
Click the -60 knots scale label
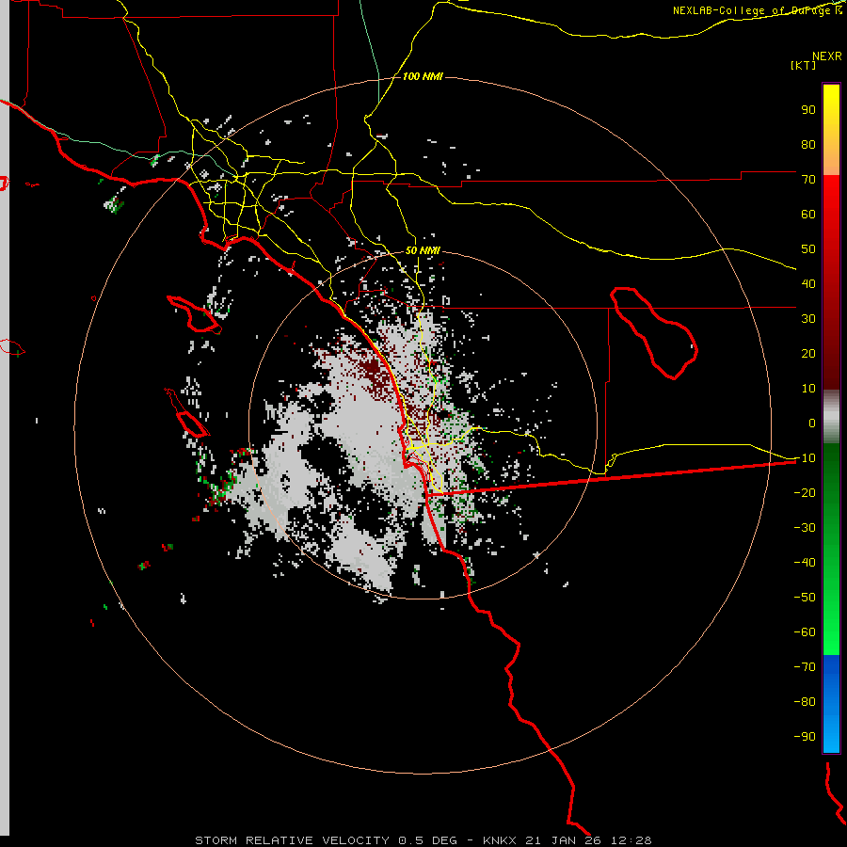tap(805, 632)
